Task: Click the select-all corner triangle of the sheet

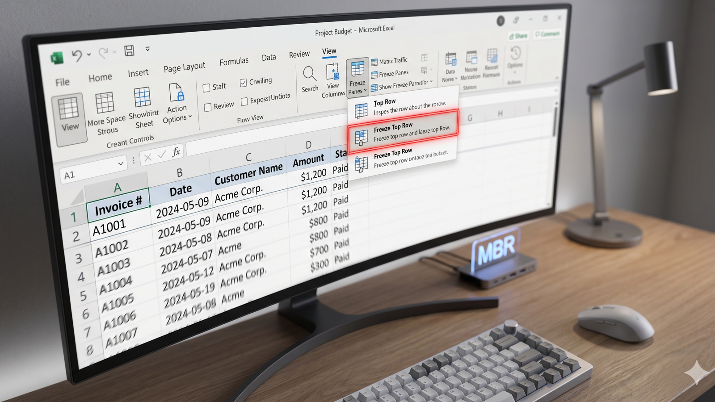Action: pyautogui.click(x=77, y=197)
